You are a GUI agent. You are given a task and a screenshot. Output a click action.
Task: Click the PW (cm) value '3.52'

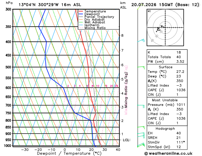pyautogui.click(x=180, y=62)
